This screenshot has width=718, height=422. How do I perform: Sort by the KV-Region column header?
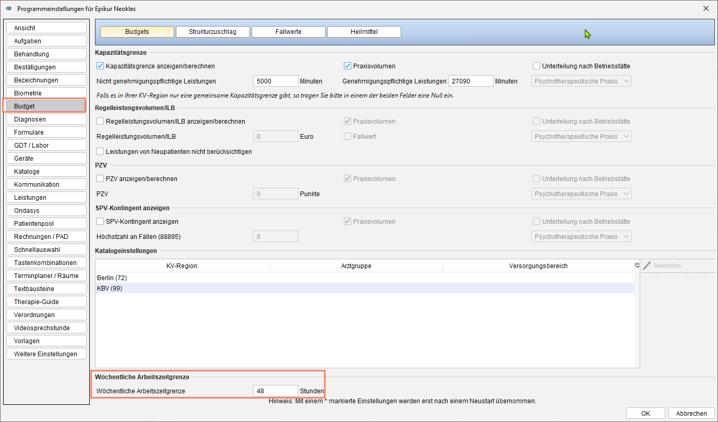point(183,266)
